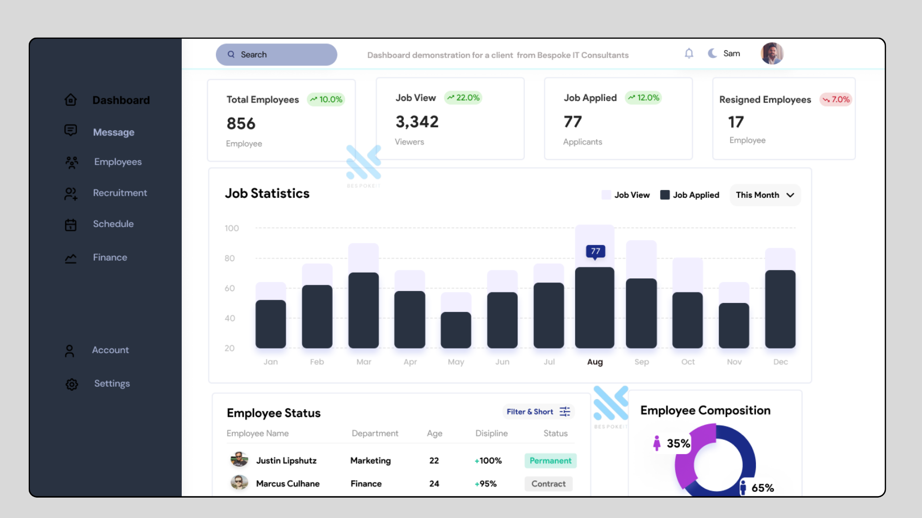The image size is (922, 518).
Task: Toggle the Job Applied legend swatch
Action: pyautogui.click(x=665, y=195)
